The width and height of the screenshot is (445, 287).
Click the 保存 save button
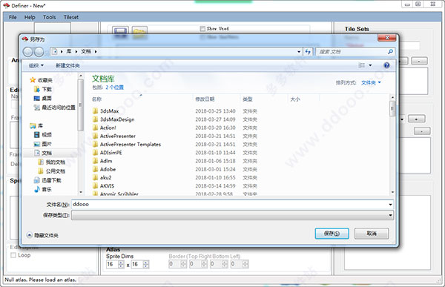point(332,234)
